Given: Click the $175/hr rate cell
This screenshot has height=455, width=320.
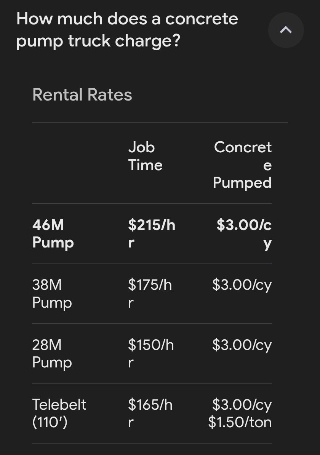Looking at the screenshot, I should pos(150,294).
